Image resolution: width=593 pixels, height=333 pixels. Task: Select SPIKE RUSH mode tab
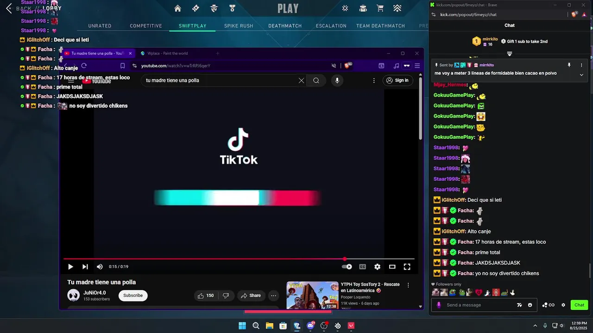tap(239, 26)
